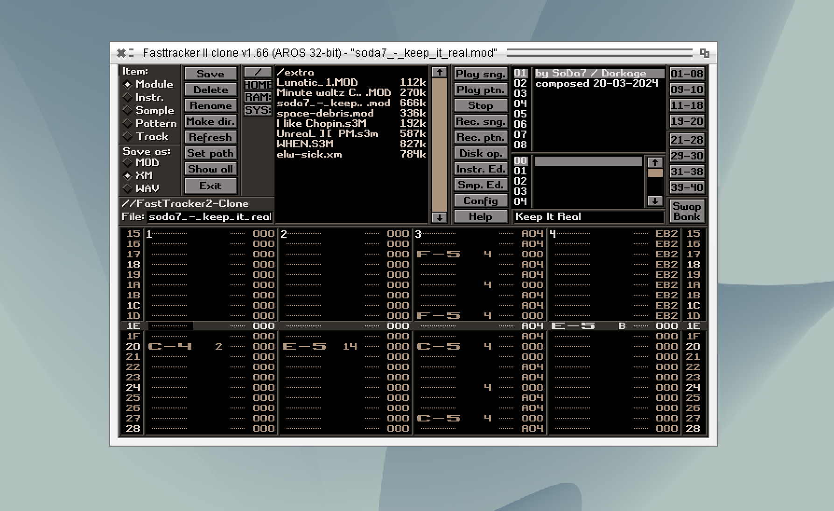Viewport: 834px width, 511px height.
Task: Choose XM as save format
Action: coord(127,176)
